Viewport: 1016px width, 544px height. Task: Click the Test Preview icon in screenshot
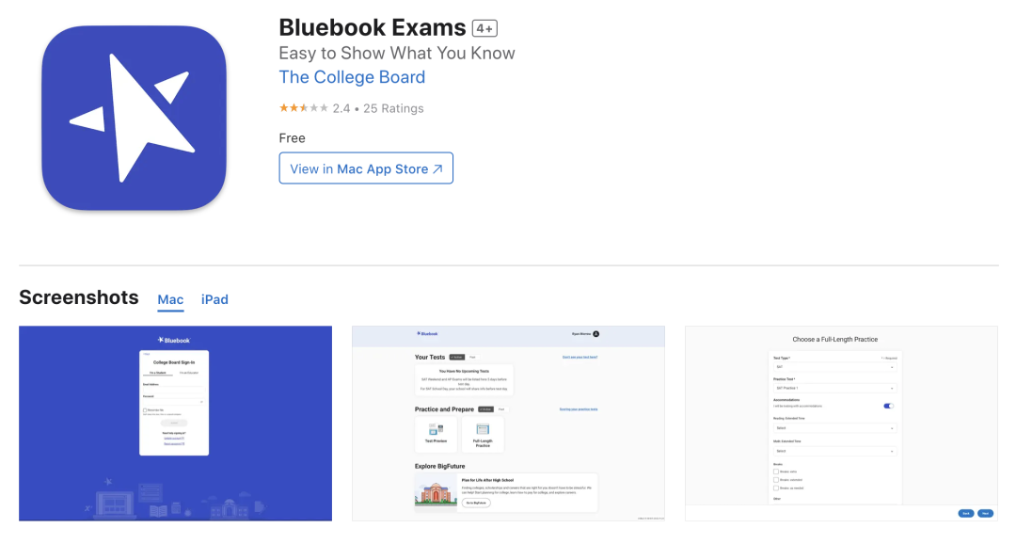click(x=437, y=429)
